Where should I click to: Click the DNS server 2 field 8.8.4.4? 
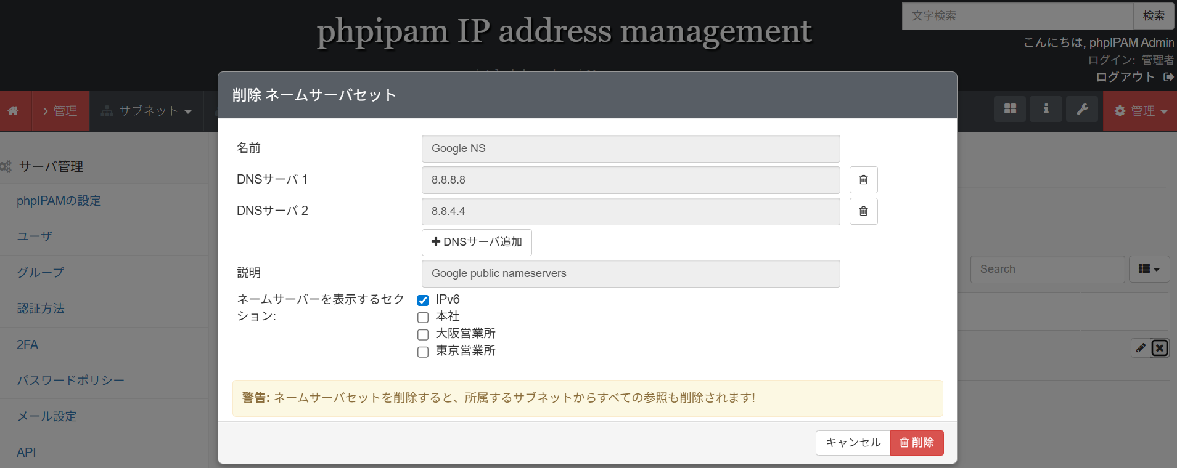point(631,211)
